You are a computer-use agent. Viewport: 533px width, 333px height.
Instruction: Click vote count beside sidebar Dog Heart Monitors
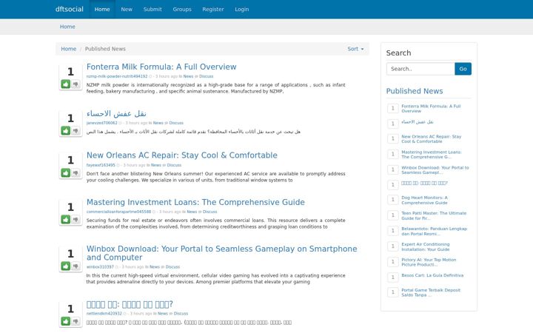[x=393, y=200]
